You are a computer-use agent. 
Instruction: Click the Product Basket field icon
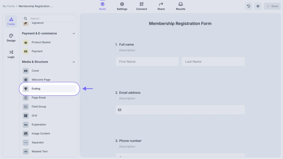point(26,42)
